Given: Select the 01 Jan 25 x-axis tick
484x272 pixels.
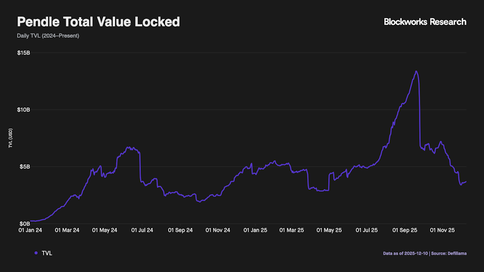Looking at the screenshot, I should tap(255, 230).
